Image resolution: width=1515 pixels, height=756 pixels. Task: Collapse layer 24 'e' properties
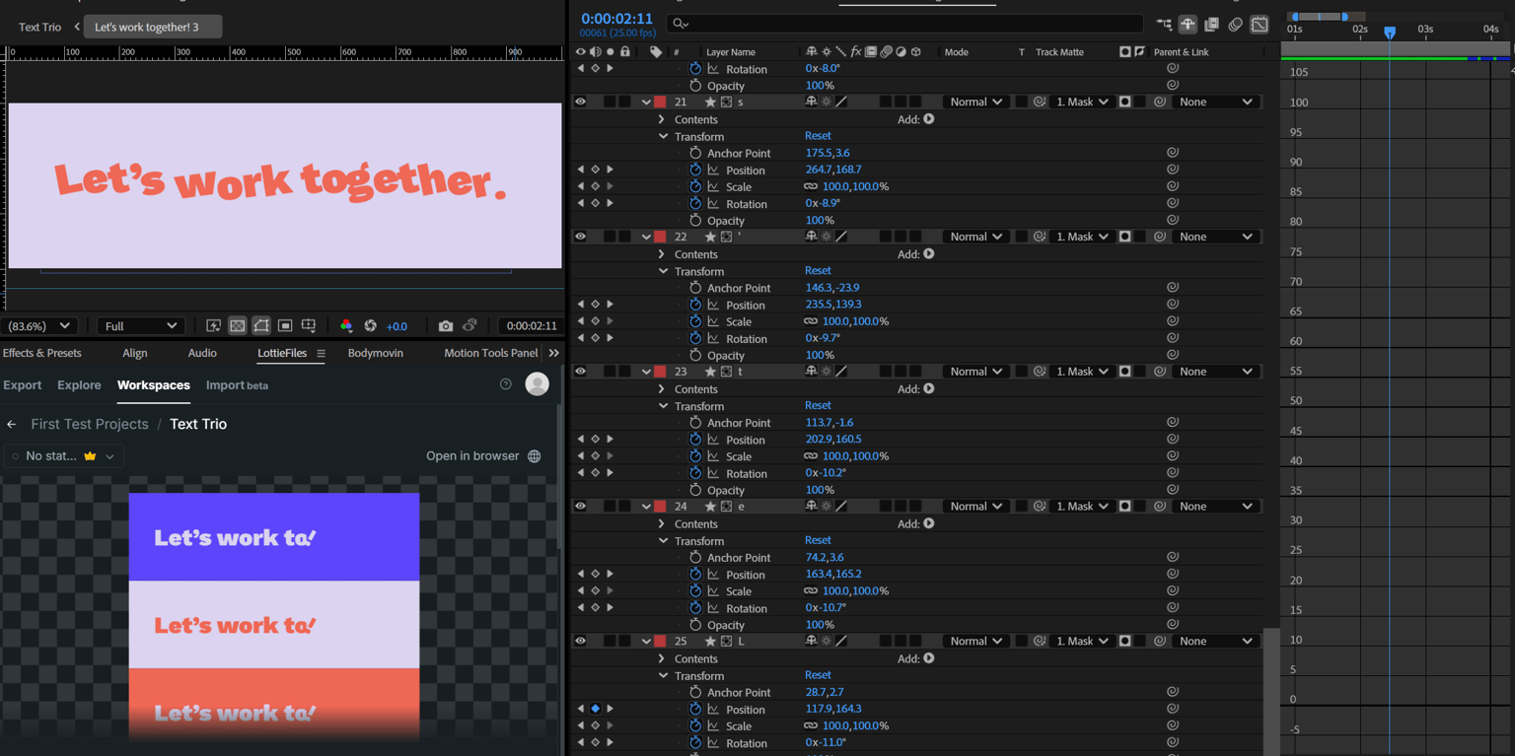coord(646,507)
